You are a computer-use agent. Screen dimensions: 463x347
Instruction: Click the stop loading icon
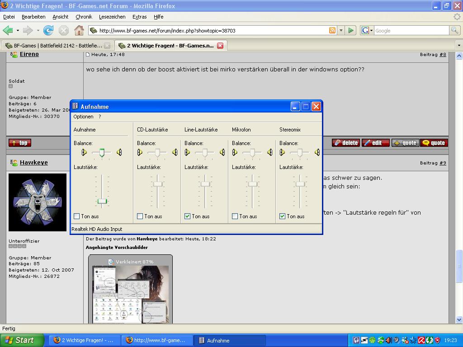63,30
